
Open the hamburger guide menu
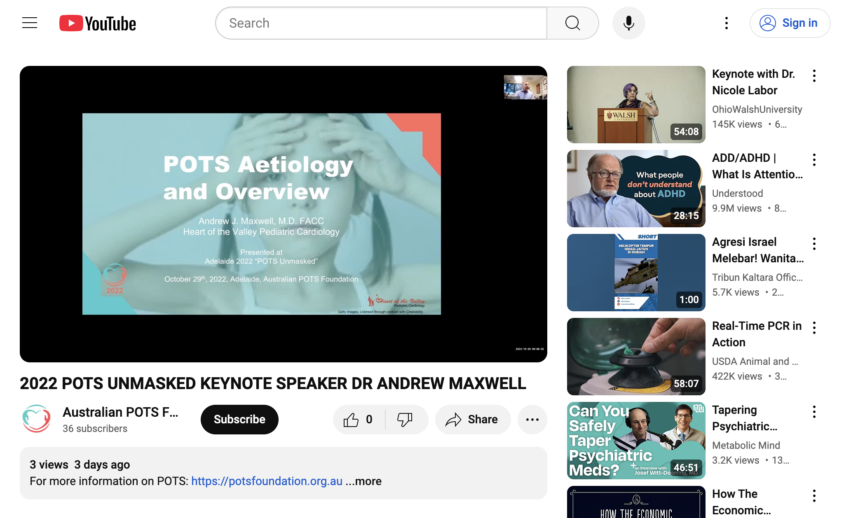pyautogui.click(x=30, y=23)
